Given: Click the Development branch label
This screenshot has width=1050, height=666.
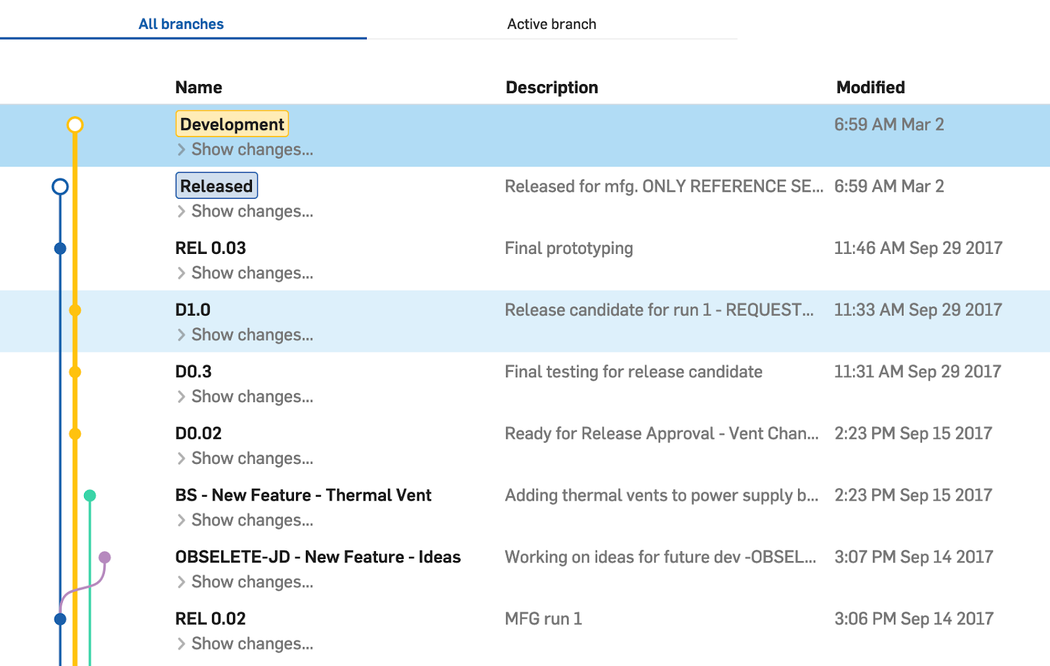Looking at the screenshot, I should pos(232,124).
